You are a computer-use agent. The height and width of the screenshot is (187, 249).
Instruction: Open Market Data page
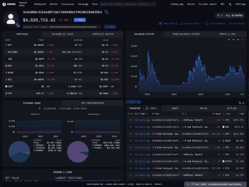[x=23, y=4]
